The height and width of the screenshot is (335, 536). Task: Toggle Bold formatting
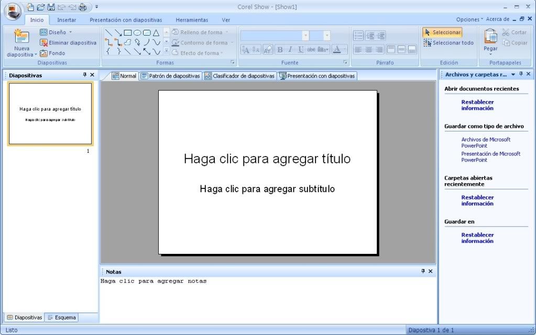click(x=280, y=50)
